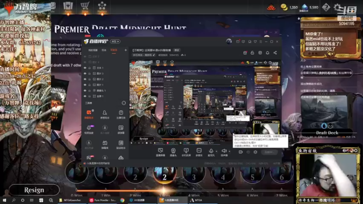Click the Resign button in MTG Arena

click(x=34, y=190)
